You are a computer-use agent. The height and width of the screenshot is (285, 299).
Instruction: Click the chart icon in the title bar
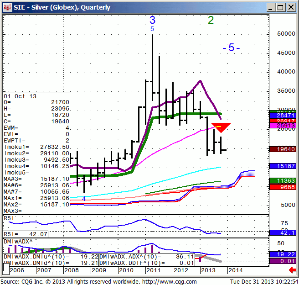(x=7, y=7)
